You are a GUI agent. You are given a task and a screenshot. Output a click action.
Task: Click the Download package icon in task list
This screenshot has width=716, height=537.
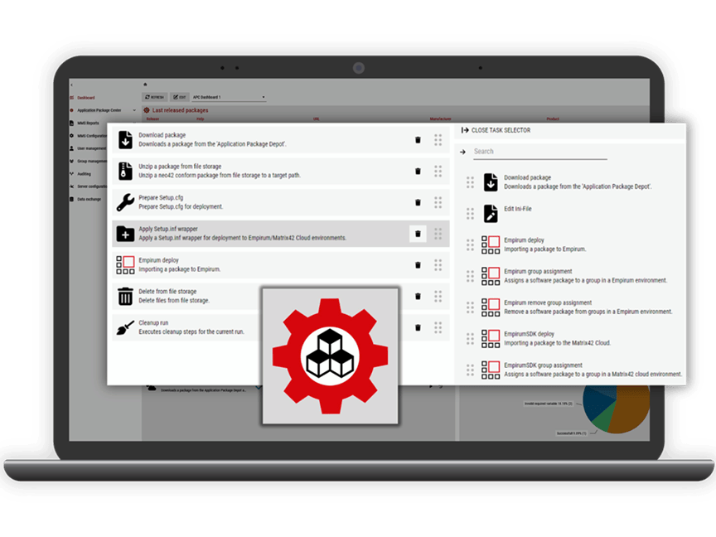[125, 140]
